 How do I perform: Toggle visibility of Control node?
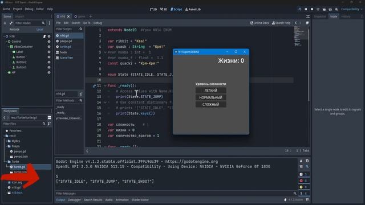(x=49, y=42)
